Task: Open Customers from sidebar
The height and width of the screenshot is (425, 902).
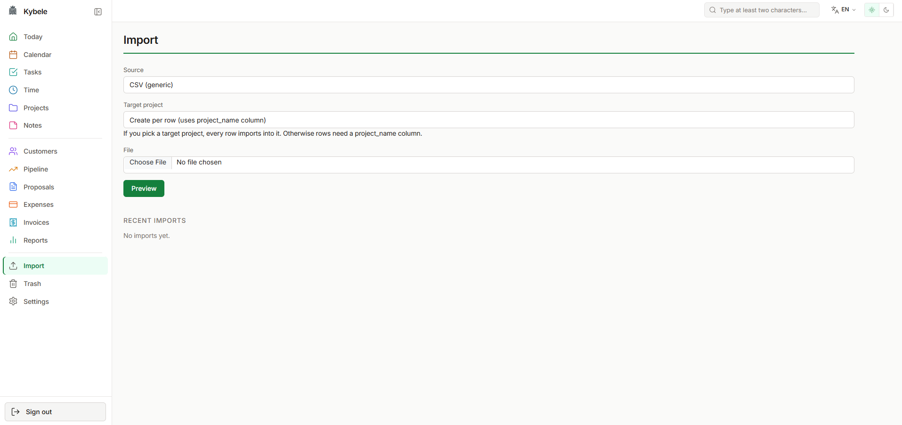Action: (55, 151)
